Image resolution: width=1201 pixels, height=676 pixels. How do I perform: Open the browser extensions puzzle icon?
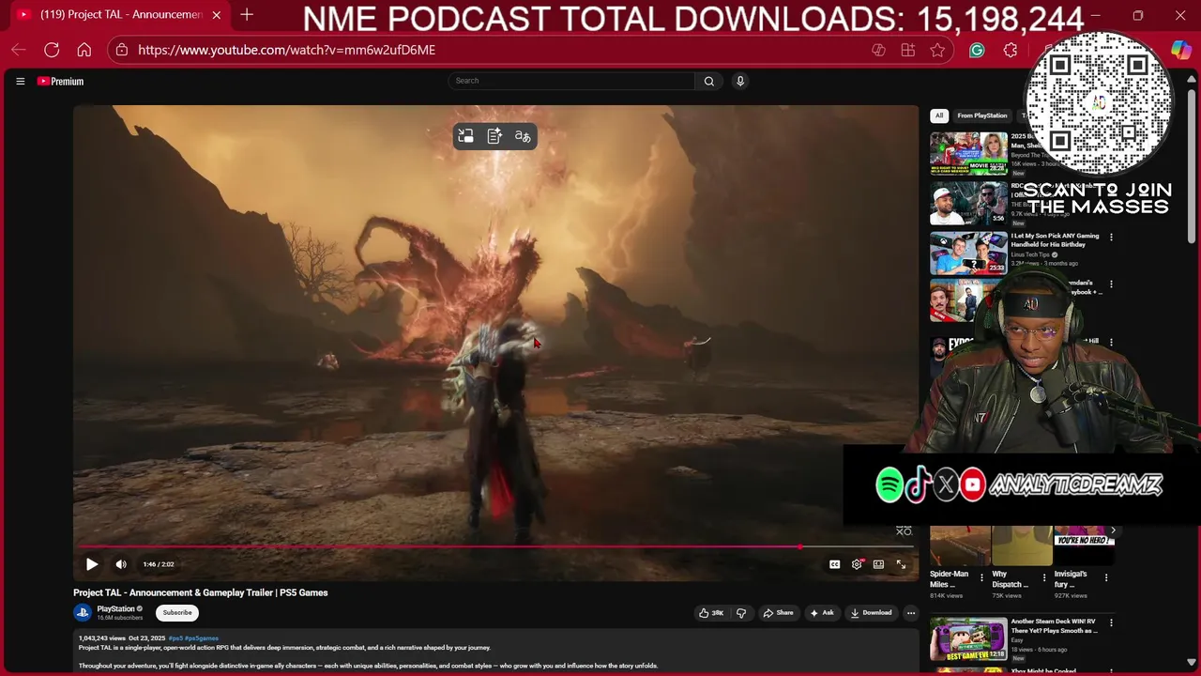(1011, 50)
